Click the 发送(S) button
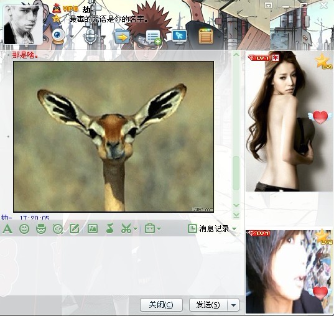 (208, 305)
